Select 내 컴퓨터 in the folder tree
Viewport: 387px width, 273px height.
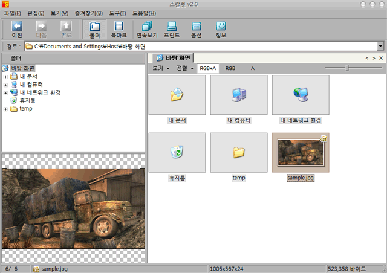click(31, 85)
